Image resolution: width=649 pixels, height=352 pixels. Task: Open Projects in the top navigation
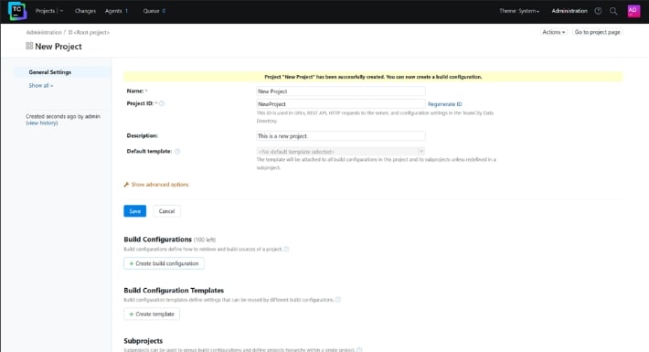point(45,11)
